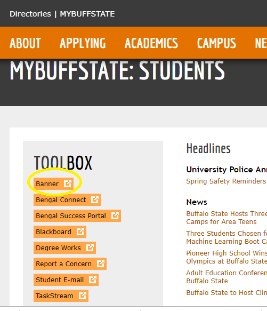The height and width of the screenshot is (311, 267).
Task: Read Buffalo State Hosts Three Camps article
Action: [226, 218]
